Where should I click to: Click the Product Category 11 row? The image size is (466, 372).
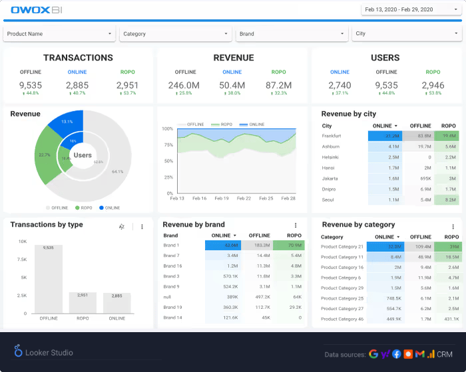[391, 257]
